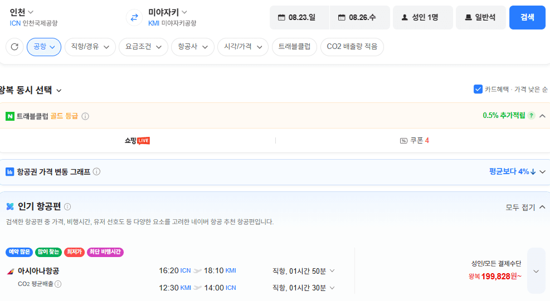Change the 08.23.일 departure date

coord(300,17)
